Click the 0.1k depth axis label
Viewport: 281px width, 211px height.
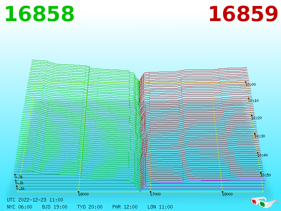pyautogui.click(x=20, y=188)
